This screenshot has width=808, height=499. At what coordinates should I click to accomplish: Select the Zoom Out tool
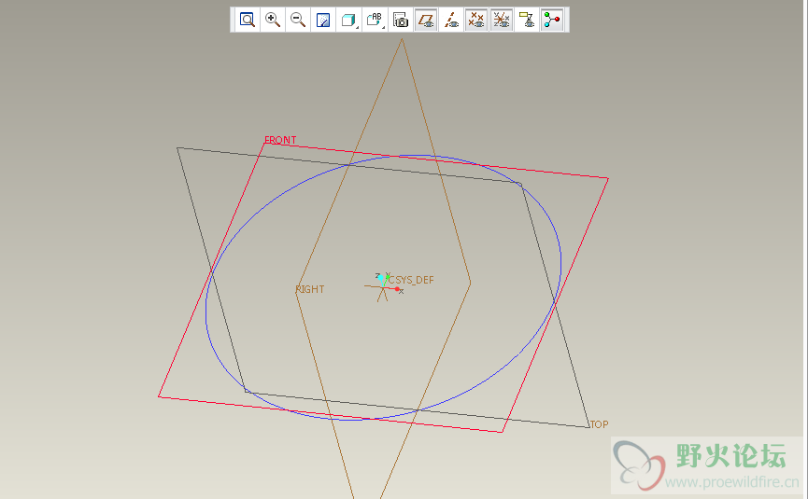298,21
